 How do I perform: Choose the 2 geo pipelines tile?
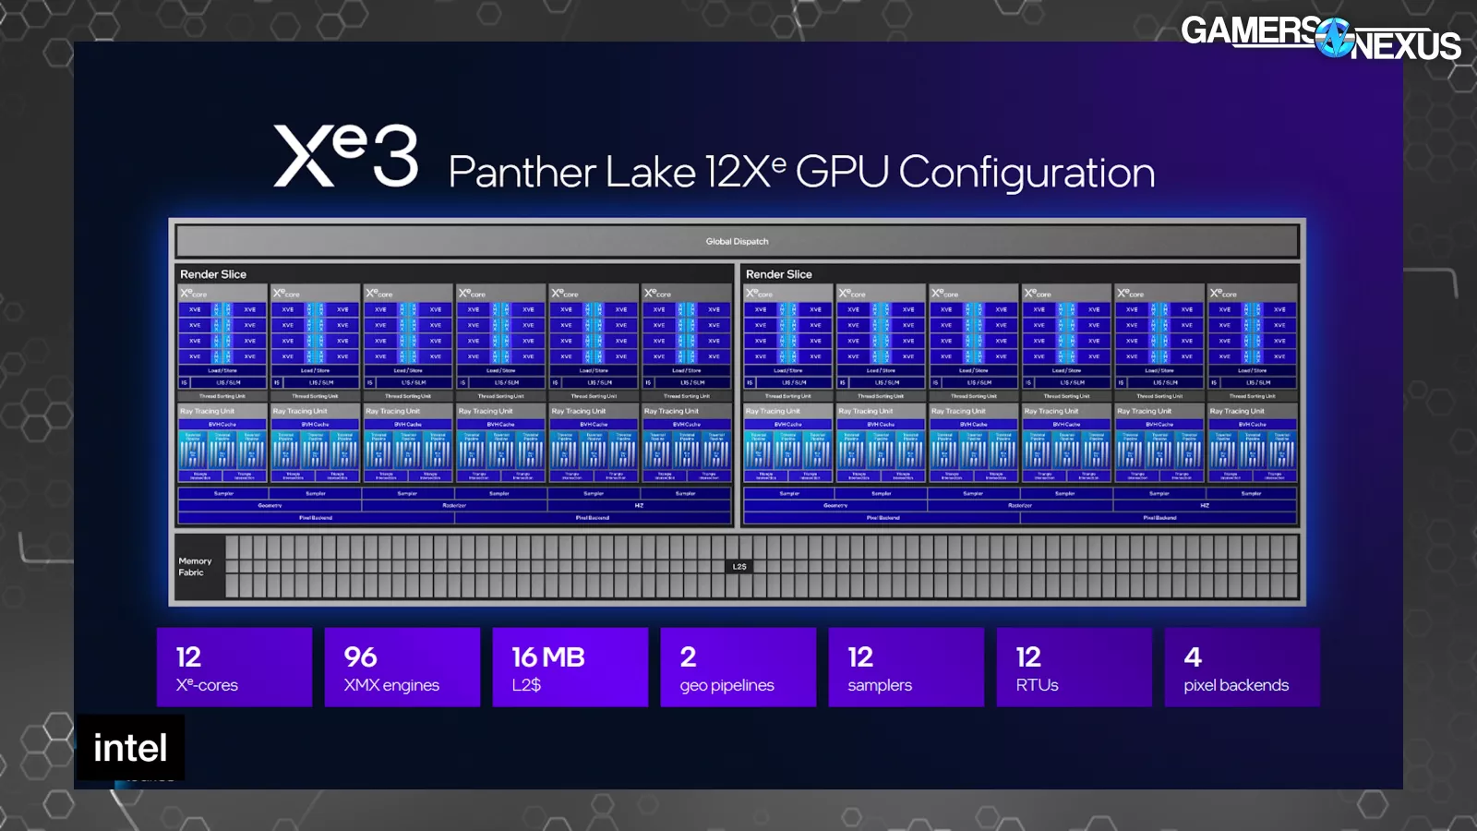tap(738, 668)
